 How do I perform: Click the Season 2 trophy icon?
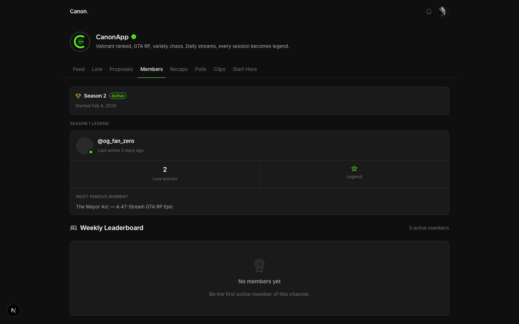(x=78, y=96)
